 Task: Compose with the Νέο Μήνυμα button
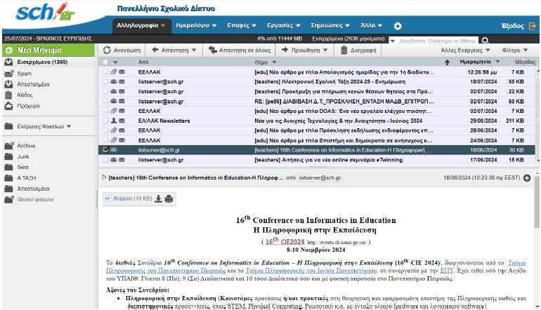(x=48, y=50)
